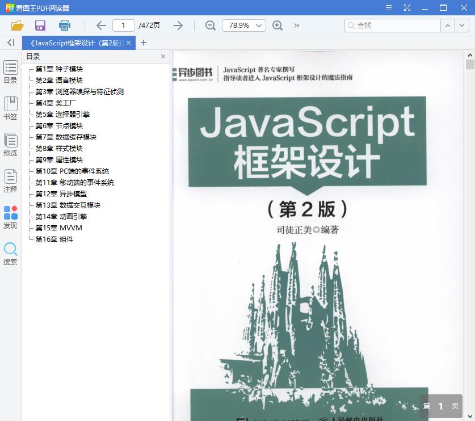Image resolution: width=475 pixels, height=421 pixels.
Task: Open the 搜索 search sidebar
Action: 11,254
